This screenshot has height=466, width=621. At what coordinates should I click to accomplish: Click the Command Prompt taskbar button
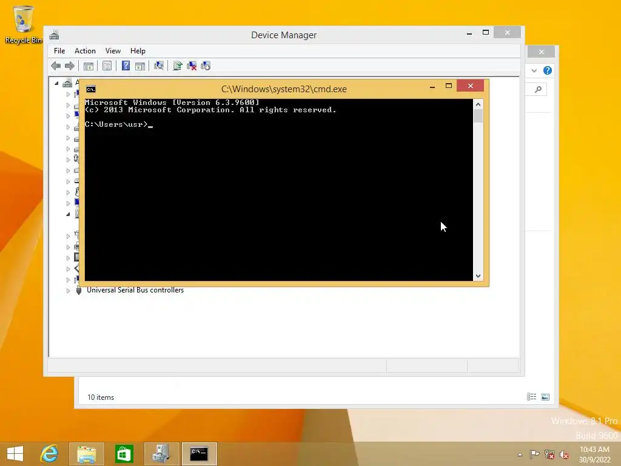199,454
